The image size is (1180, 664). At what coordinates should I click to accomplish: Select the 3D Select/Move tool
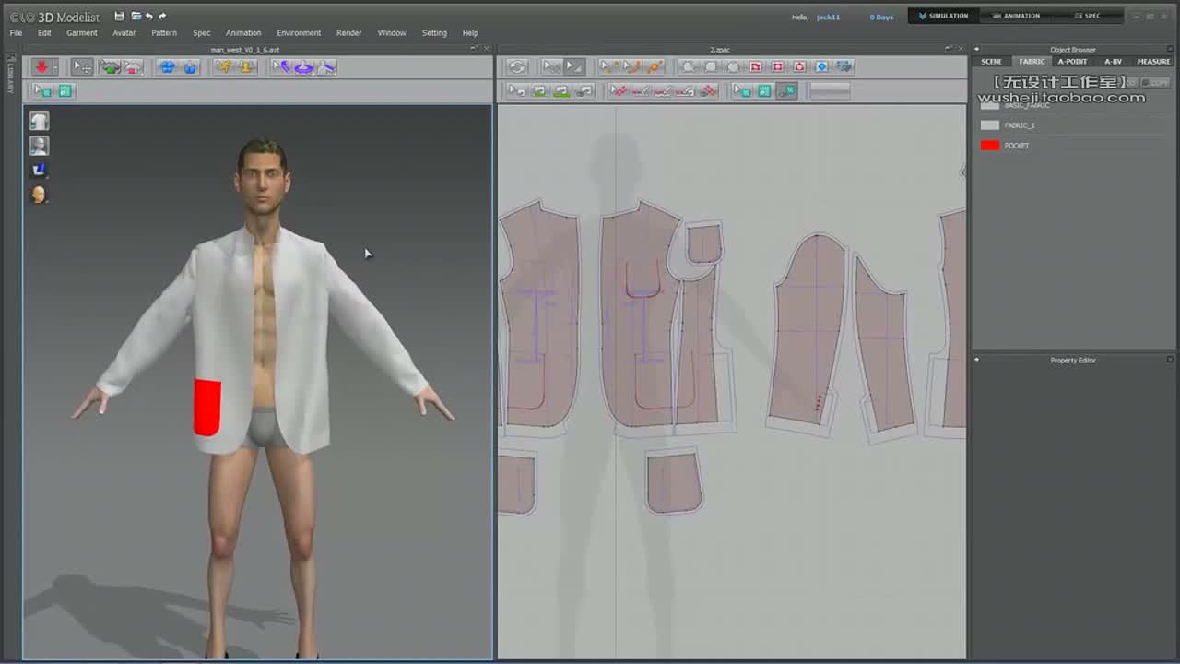point(82,66)
